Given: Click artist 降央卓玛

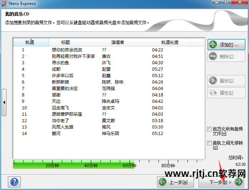Looking at the screenshot, I should pos(111,101).
